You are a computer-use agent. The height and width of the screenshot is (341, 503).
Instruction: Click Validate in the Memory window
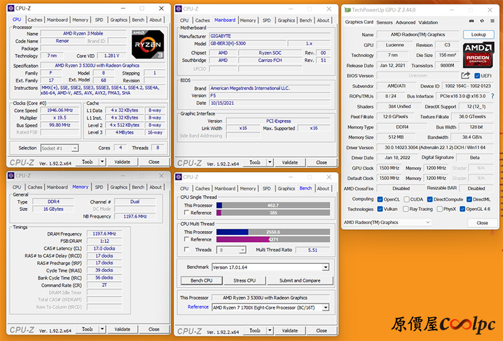pos(122,329)
